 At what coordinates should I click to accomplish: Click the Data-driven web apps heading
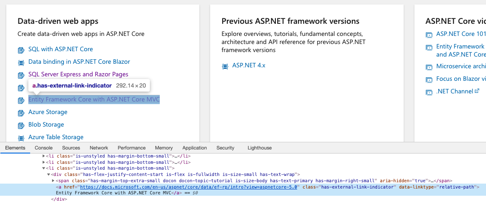coord(58,21)
